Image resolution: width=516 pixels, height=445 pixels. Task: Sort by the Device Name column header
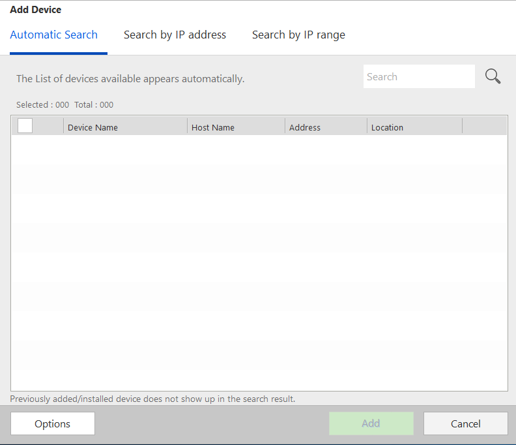point(93,127)
